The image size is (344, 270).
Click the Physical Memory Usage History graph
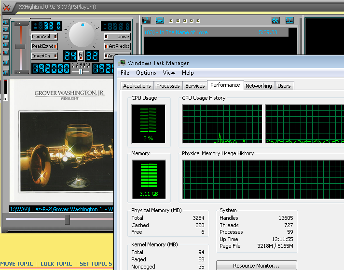pos(263,179)
